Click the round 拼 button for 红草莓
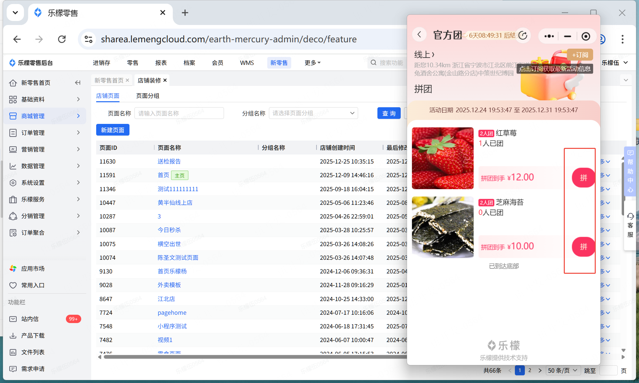 click(x=583, y=178)
